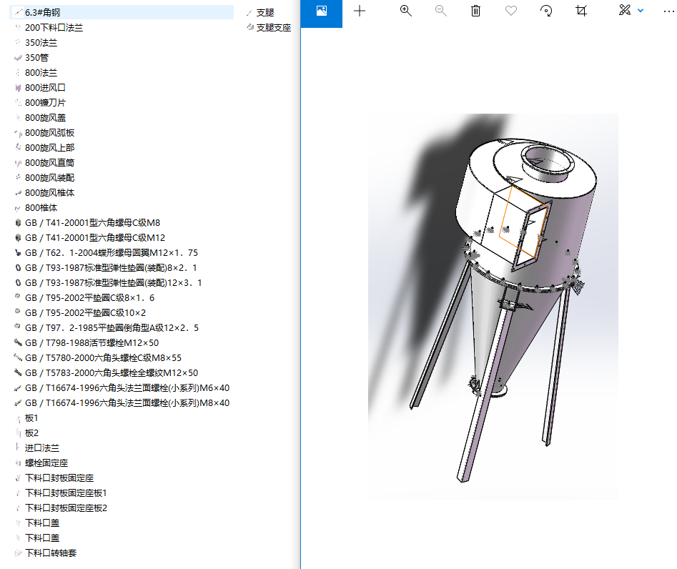Delete the image using the trash icon
The height and width of the screenshot is (569, 677).
[x=475, y=11]
